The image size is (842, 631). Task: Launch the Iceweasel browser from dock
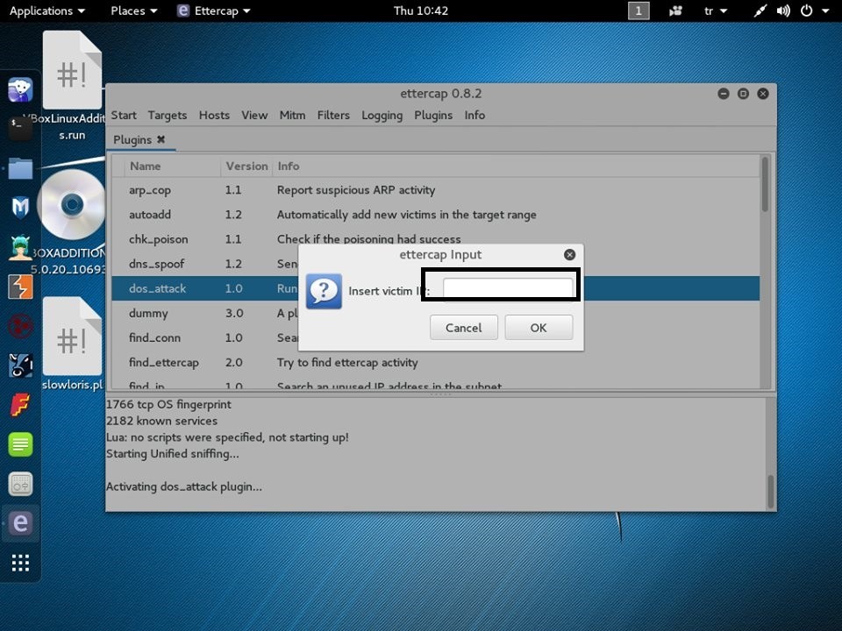pos(20,89)
